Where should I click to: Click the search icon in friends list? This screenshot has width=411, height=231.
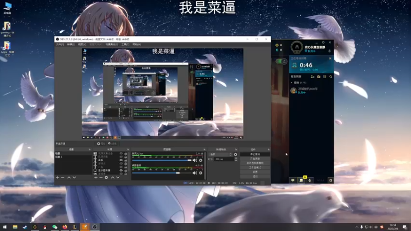(330, 76)
